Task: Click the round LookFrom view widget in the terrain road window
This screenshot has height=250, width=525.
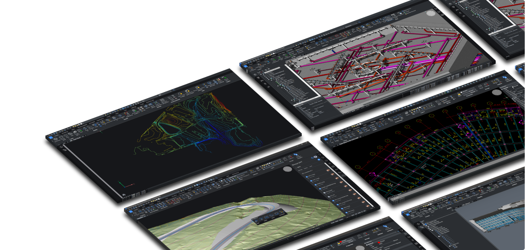Action: pos(287,169)
